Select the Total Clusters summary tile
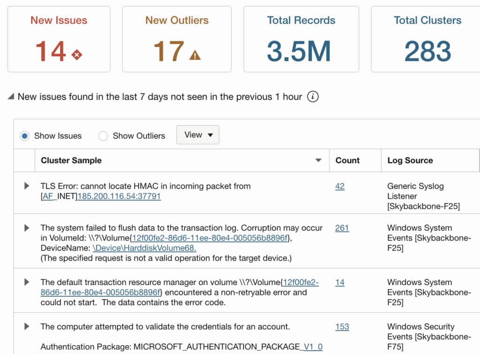480x354 pixels. click(426, 38)
